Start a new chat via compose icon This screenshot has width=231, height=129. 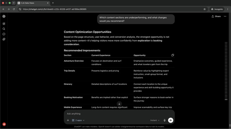pyautogui.click(x=4, y=24)
